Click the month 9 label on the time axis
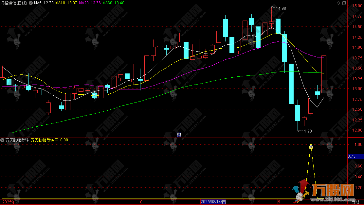 tap(279, 202)
